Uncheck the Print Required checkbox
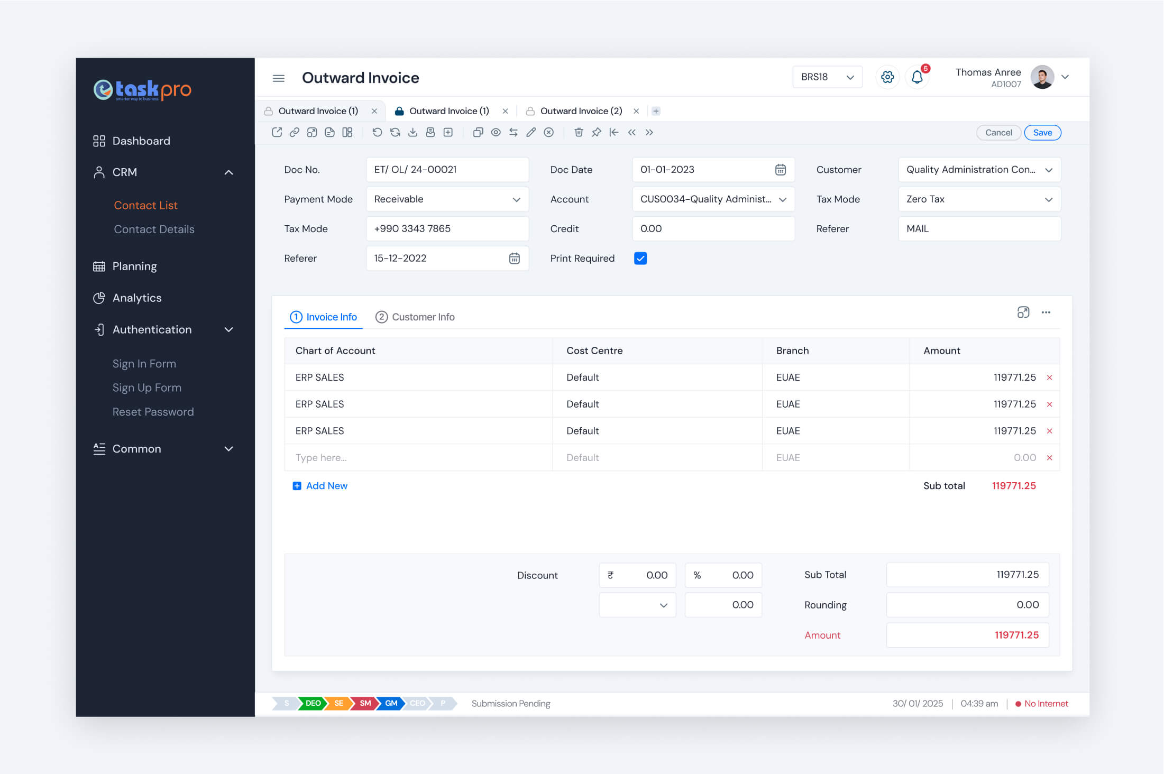This screenshot has width=1164, height=774. tap(640, 259)
